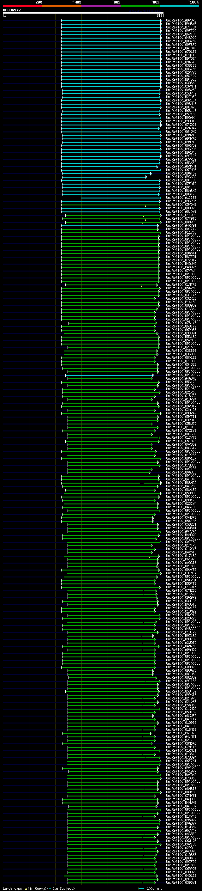
Task: Click the cyan ~100% identity legend segment
Action: (180, 6)
